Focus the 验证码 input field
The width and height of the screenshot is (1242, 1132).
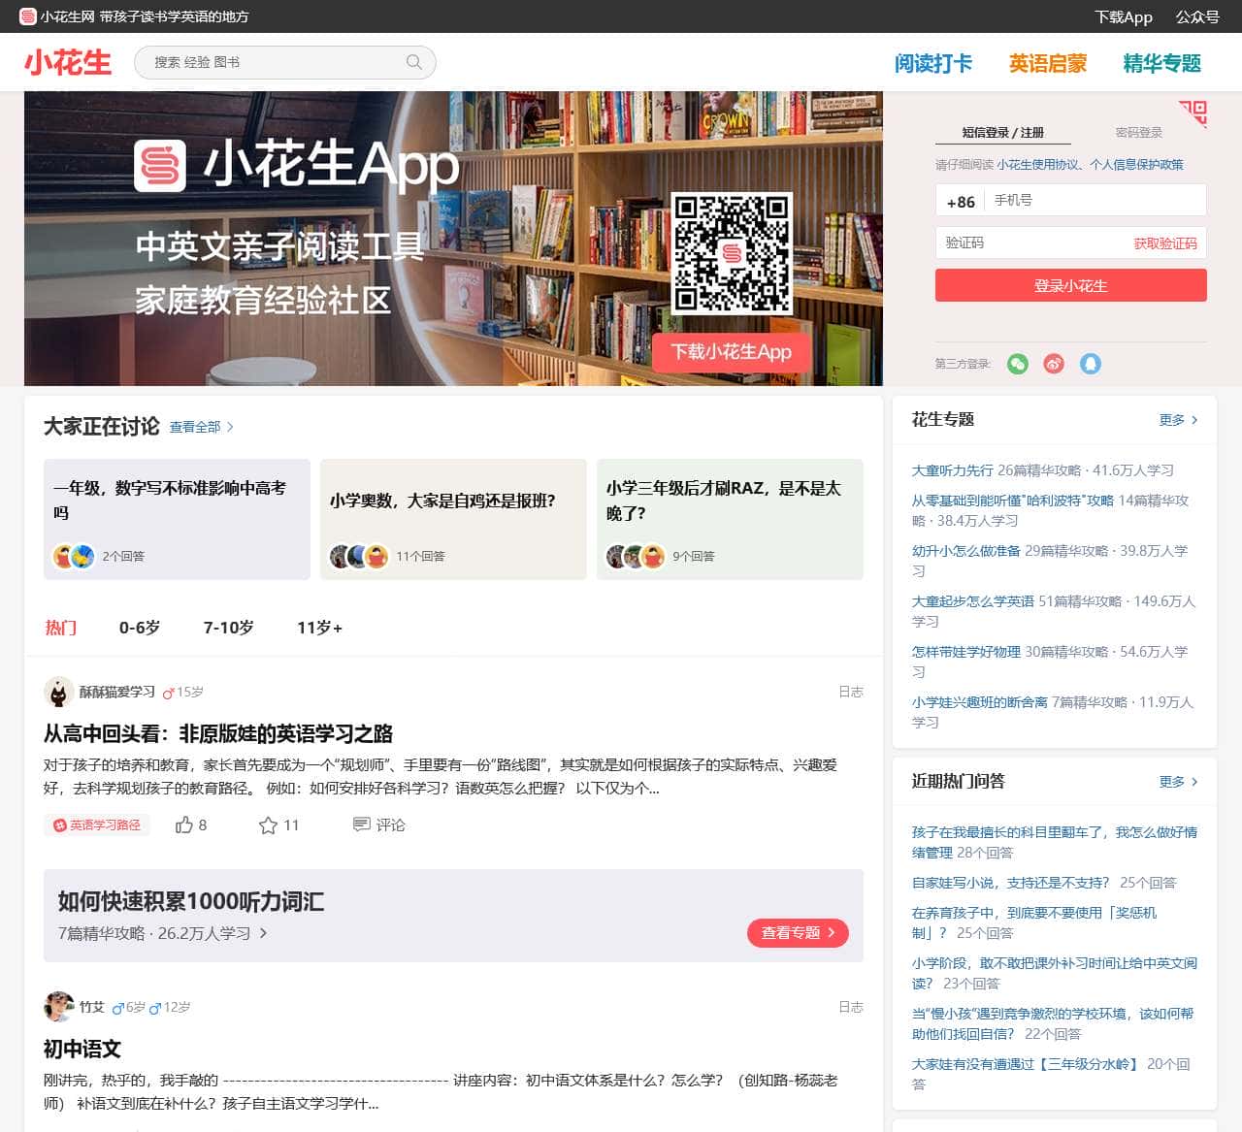tap(1031, 243)
